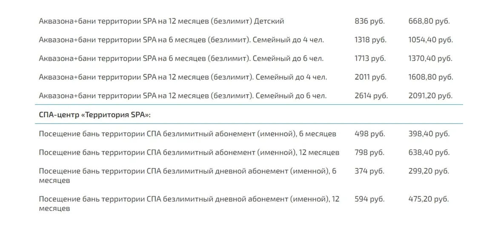Click the 398,40 руб. discounted price
The width and height of the screenshot is (498, 227).
coord(429,134)
